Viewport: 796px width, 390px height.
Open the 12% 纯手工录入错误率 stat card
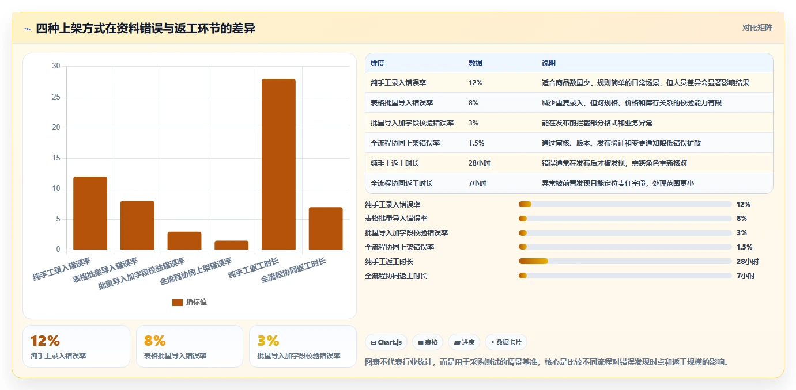(x=76, y=346)
